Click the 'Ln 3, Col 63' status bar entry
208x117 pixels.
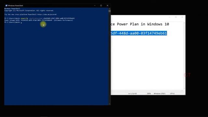coord(133,94)
